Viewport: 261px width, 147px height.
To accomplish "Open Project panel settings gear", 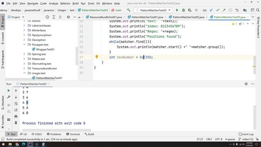I will click(68, 17).
